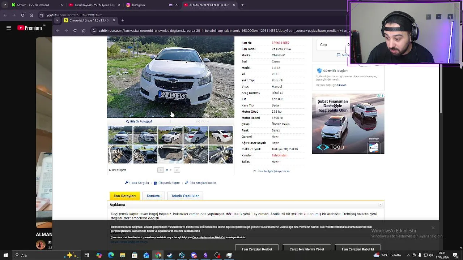Click the İlan No 1296114559 value

pos(280,43)
